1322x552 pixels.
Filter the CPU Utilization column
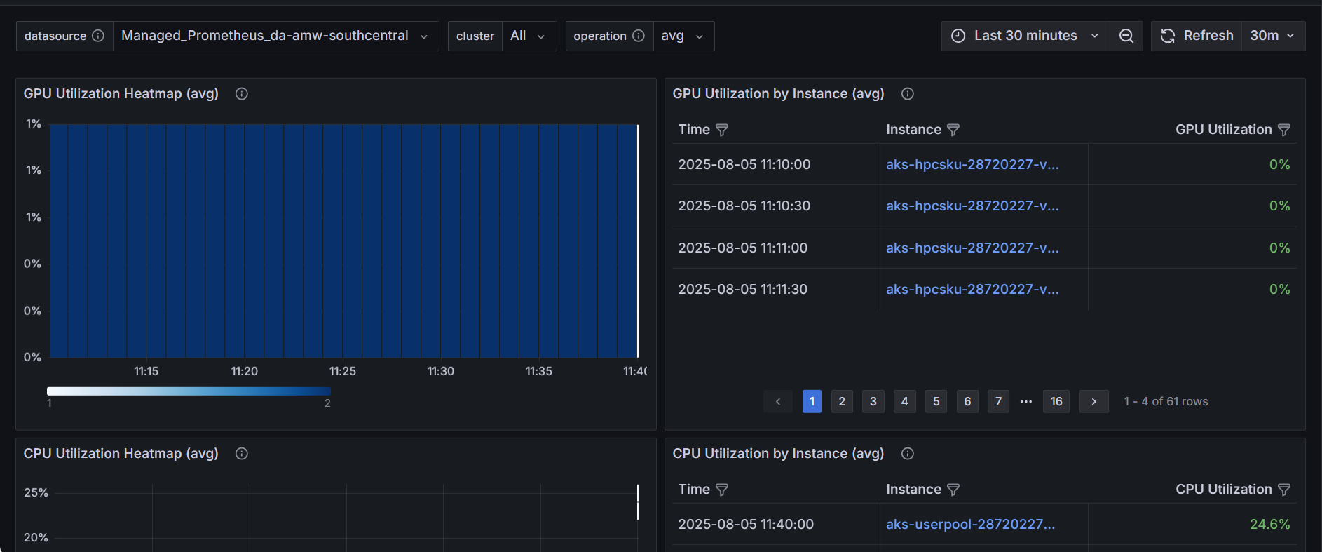coord(1284,490)
